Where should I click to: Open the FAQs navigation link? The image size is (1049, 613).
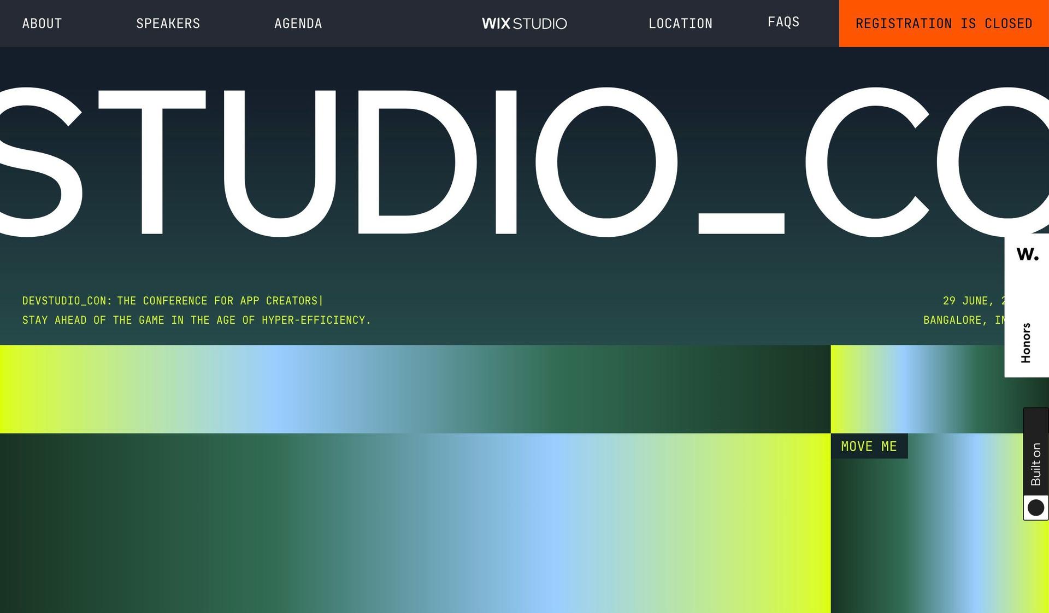tap(783, 22)
